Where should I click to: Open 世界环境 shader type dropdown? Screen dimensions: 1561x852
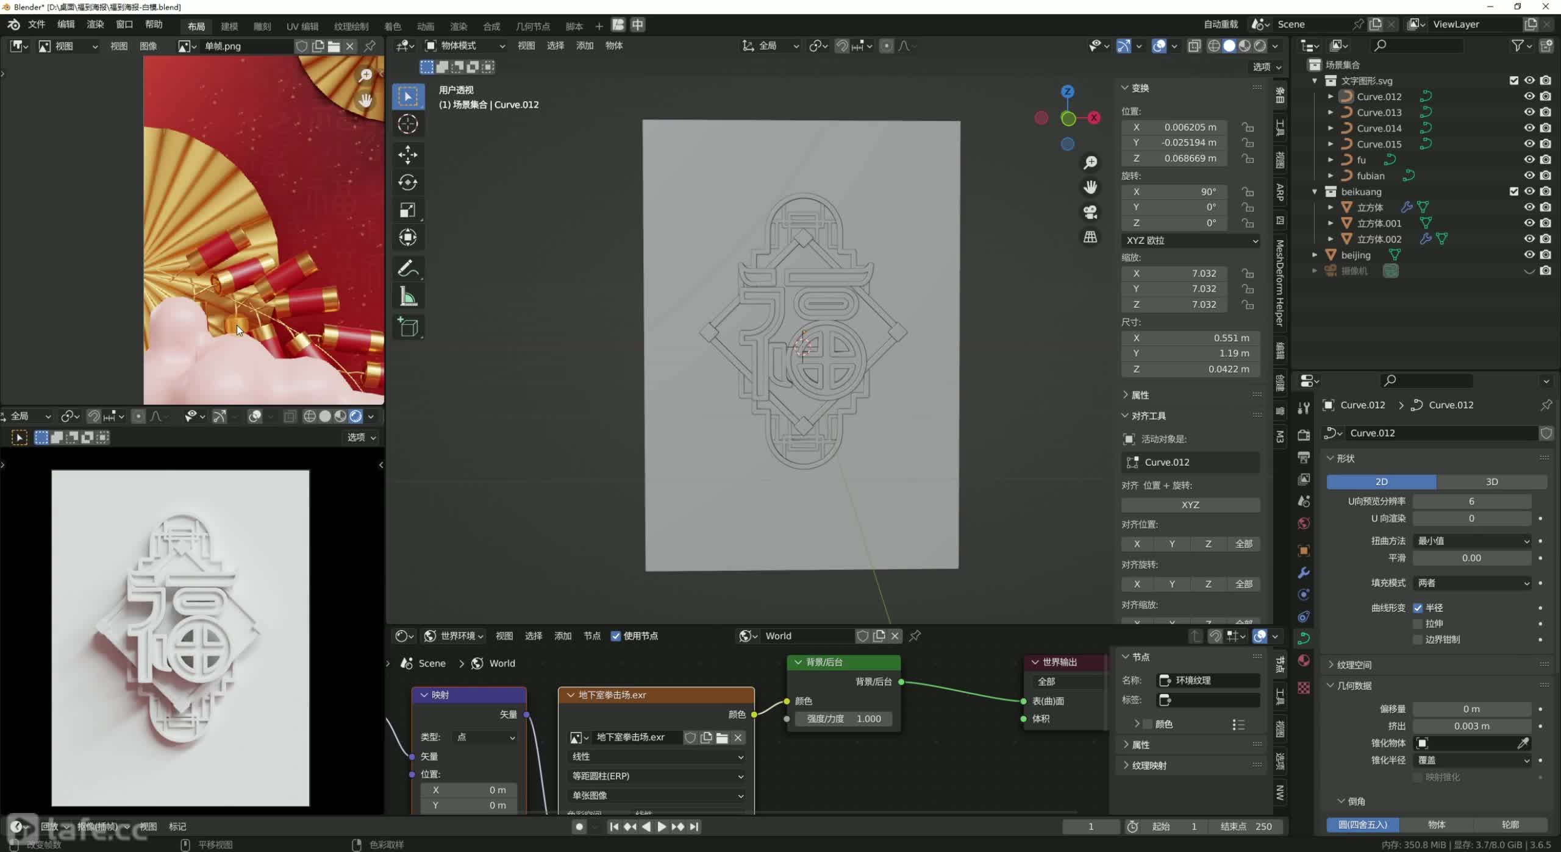[454, 636]
